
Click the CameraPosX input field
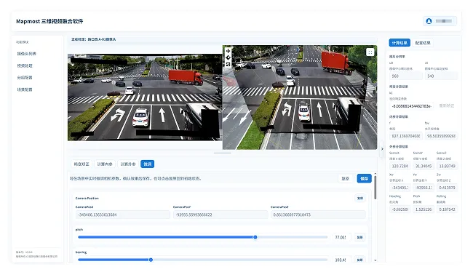[x=123, y=215]
